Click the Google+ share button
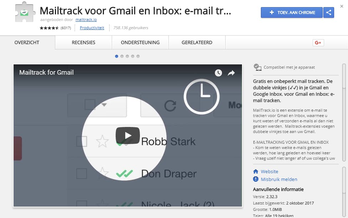Viewport: 348px width, 218px height. [318, 43]
